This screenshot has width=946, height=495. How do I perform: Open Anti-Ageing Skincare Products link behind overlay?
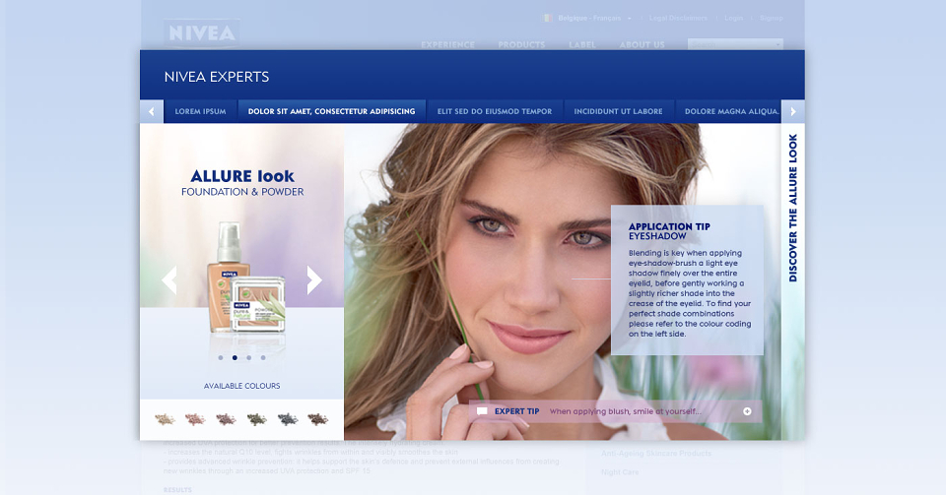click(656, 453)
